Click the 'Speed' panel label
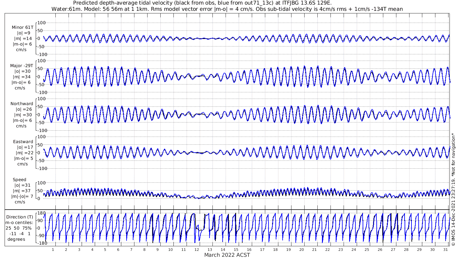Screen dimensions: 459x262 coord(20,180)
